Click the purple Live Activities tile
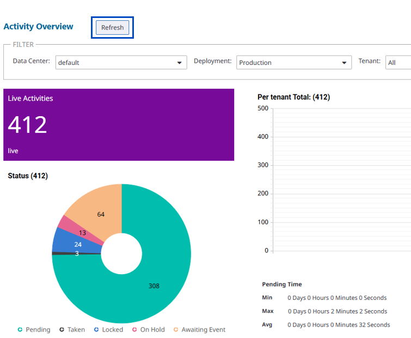Screen dimensions: 411x338 click(x=119, y=125)
